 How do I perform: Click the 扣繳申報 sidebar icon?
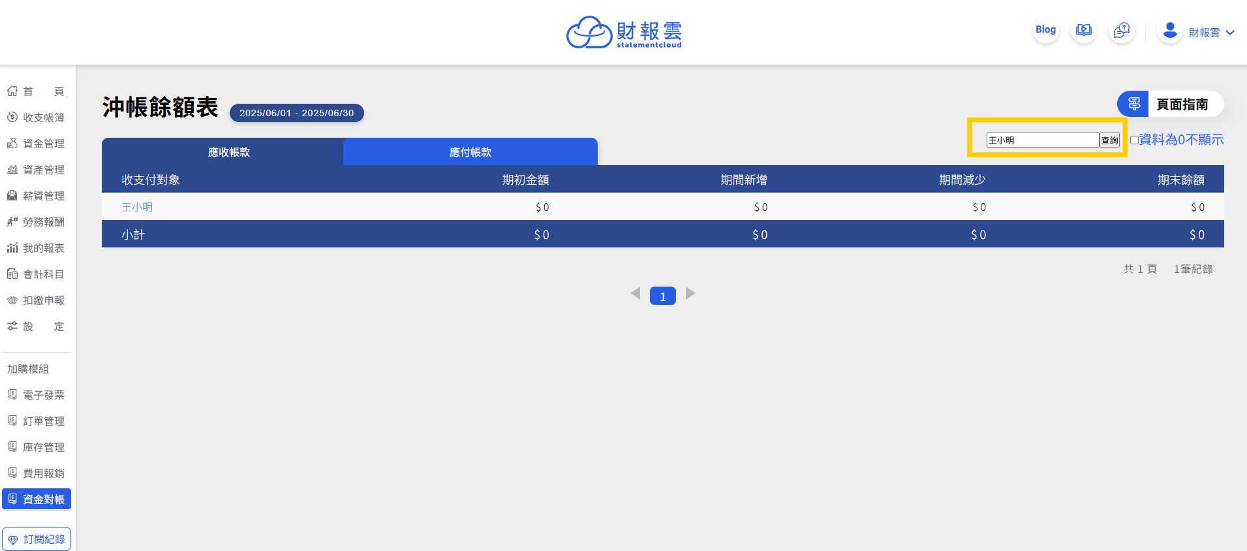coord(12,300)
